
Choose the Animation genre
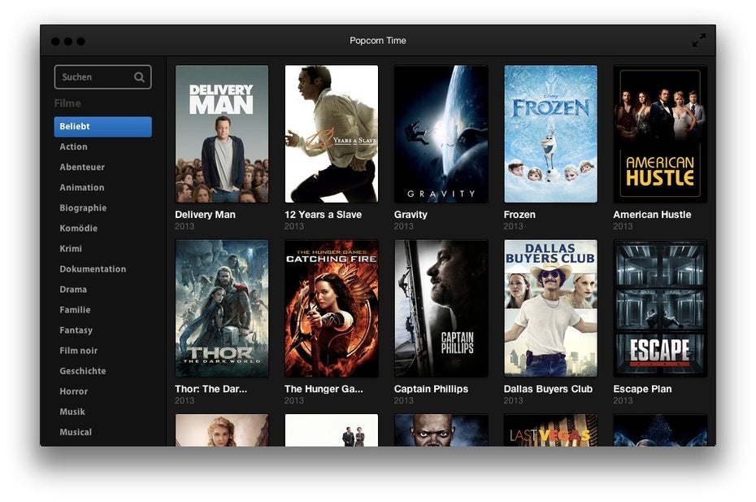click(82, 187)
